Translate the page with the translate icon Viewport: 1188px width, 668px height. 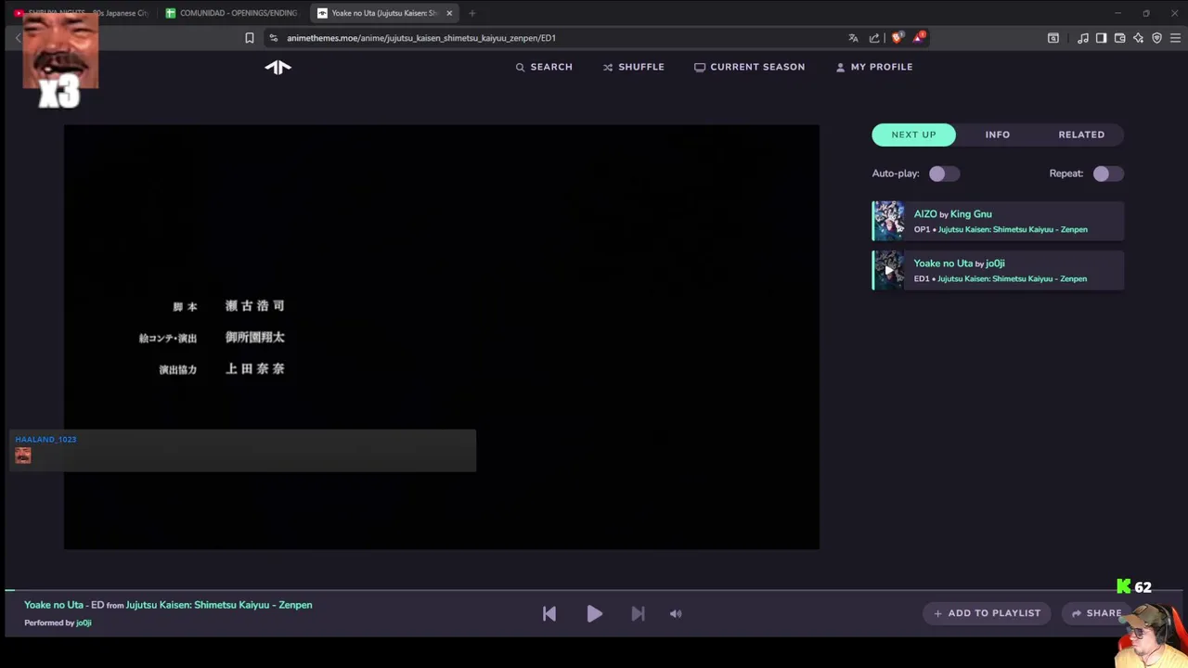tap(853, 38)
